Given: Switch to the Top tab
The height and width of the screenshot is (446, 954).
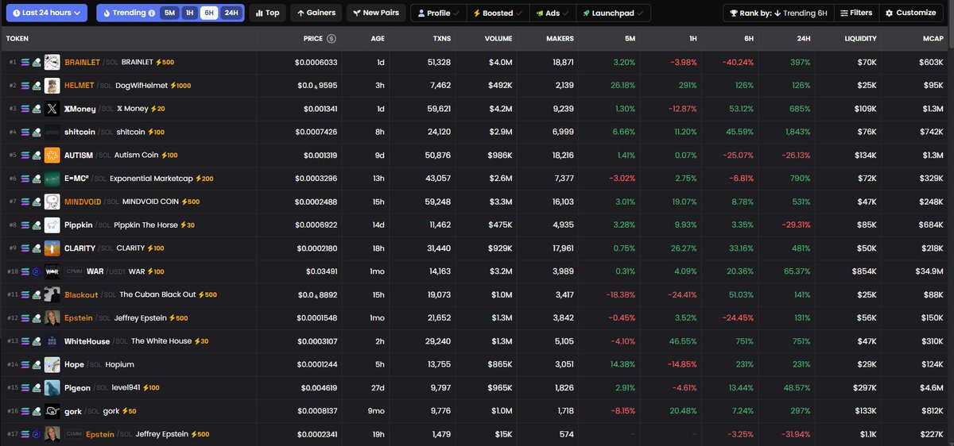Looking at the screenshot, I should click(x=267, y=13).
